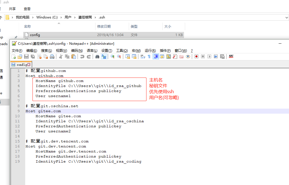Zoom in using the magnifier plus icon
Screen dimensions: 289x185
(x=112, y=57)
